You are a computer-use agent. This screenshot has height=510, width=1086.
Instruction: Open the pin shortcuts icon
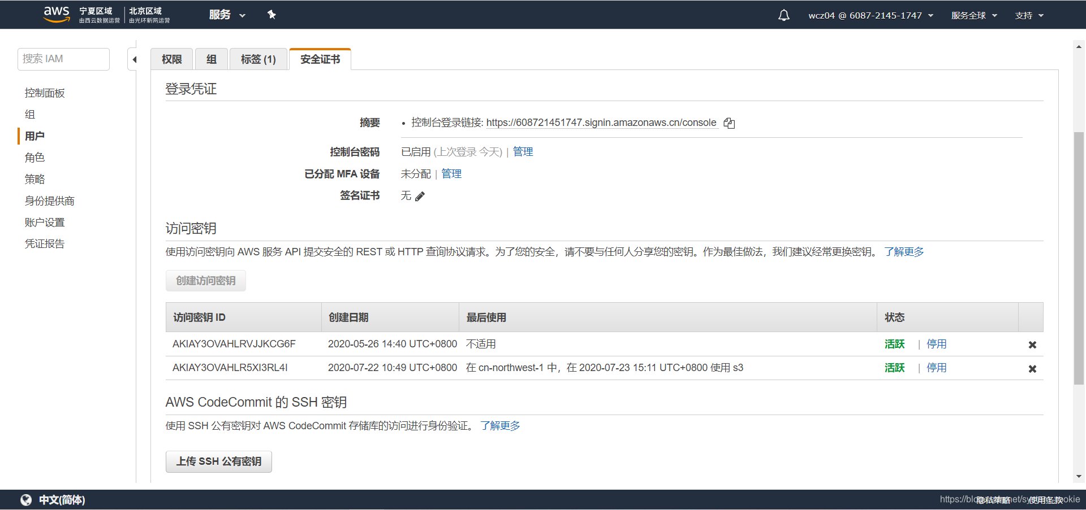pos(271,15)
